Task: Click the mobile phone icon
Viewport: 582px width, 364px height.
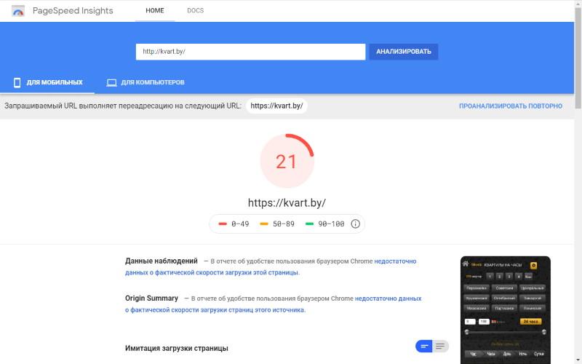Action: tap(17, 82)
